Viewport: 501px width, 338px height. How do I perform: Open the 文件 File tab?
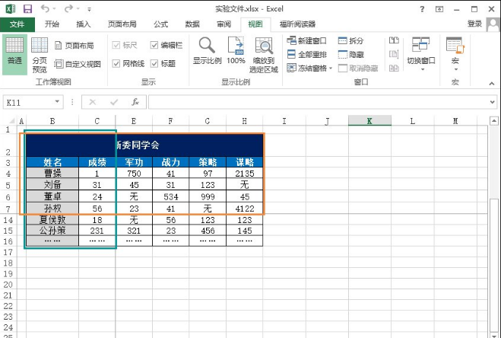17,24
